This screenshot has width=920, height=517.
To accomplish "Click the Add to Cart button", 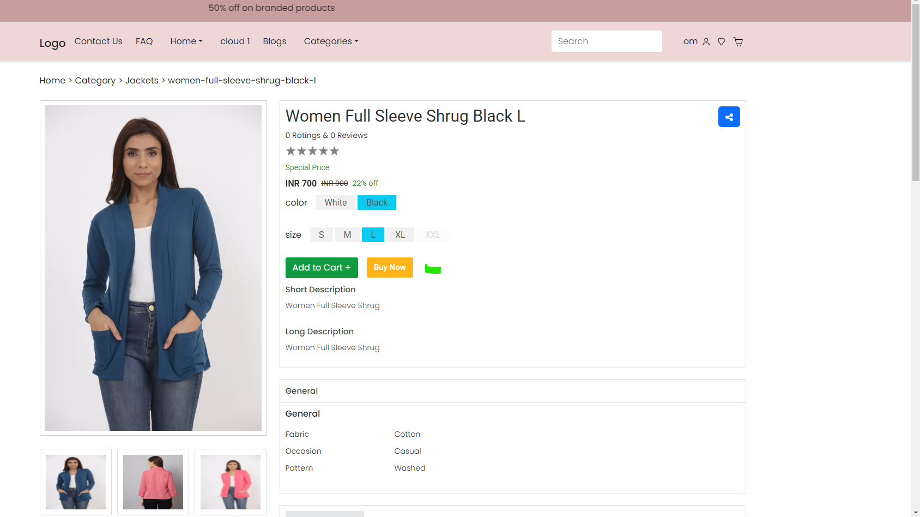I will click(x=322, y=267).
